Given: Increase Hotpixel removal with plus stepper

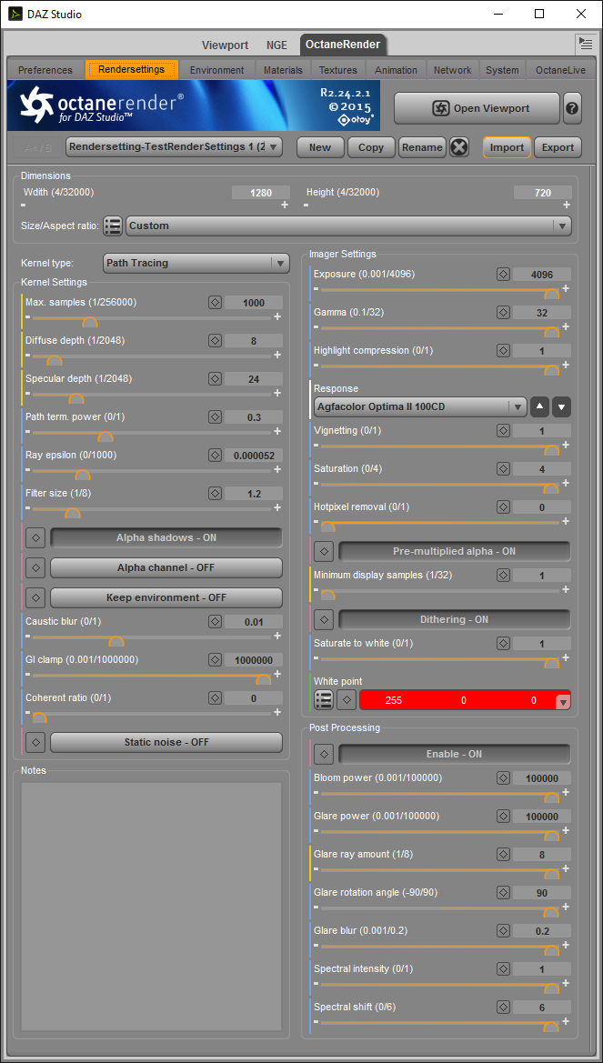Looking at the screenshot, I should (566, 521).
